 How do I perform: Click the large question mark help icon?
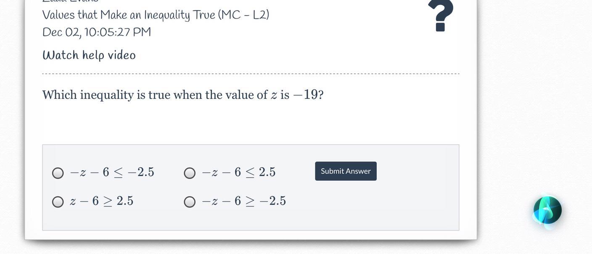[440, 16]
